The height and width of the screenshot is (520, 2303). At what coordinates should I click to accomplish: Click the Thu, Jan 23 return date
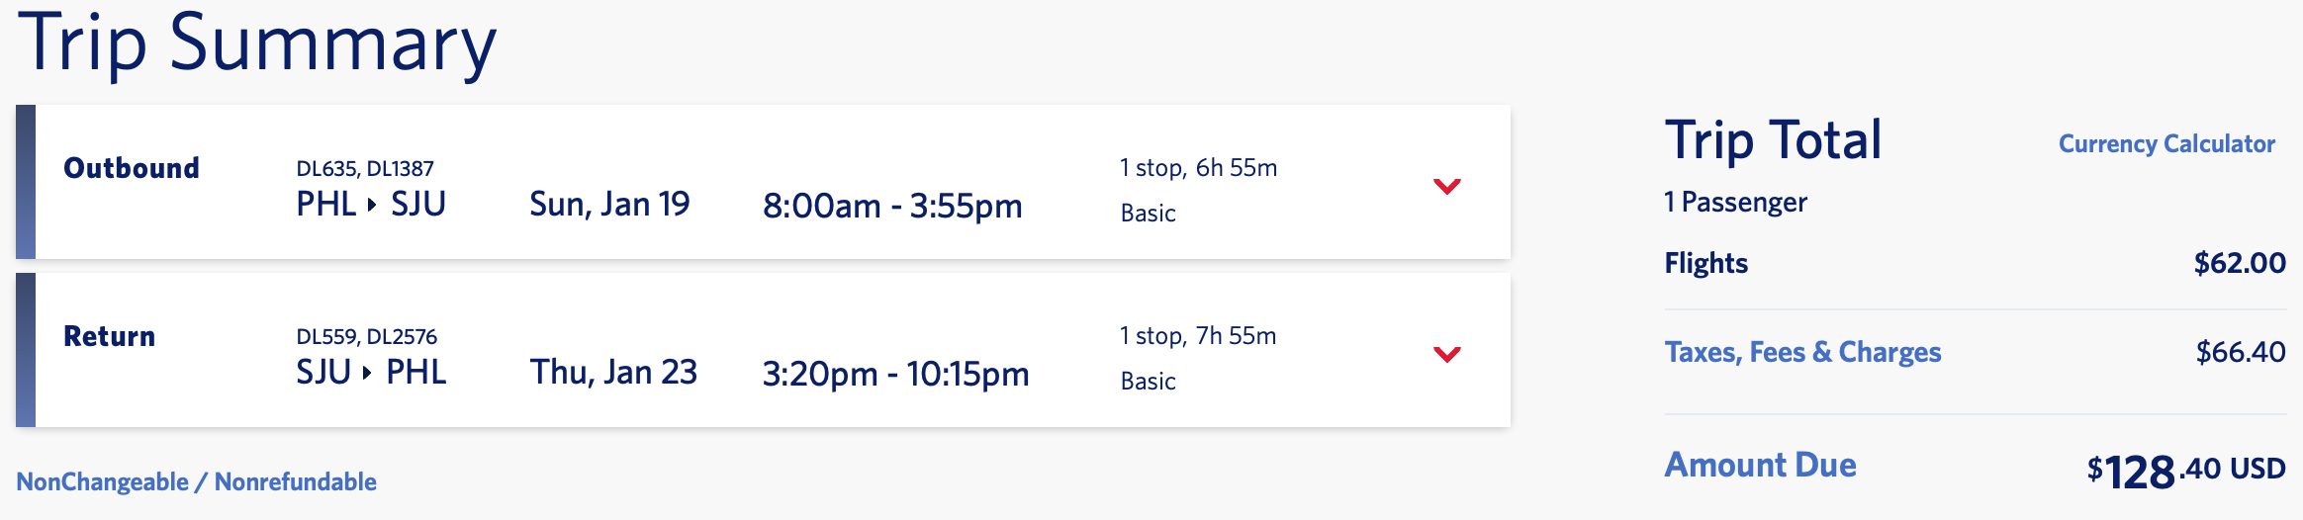point(613,373)
